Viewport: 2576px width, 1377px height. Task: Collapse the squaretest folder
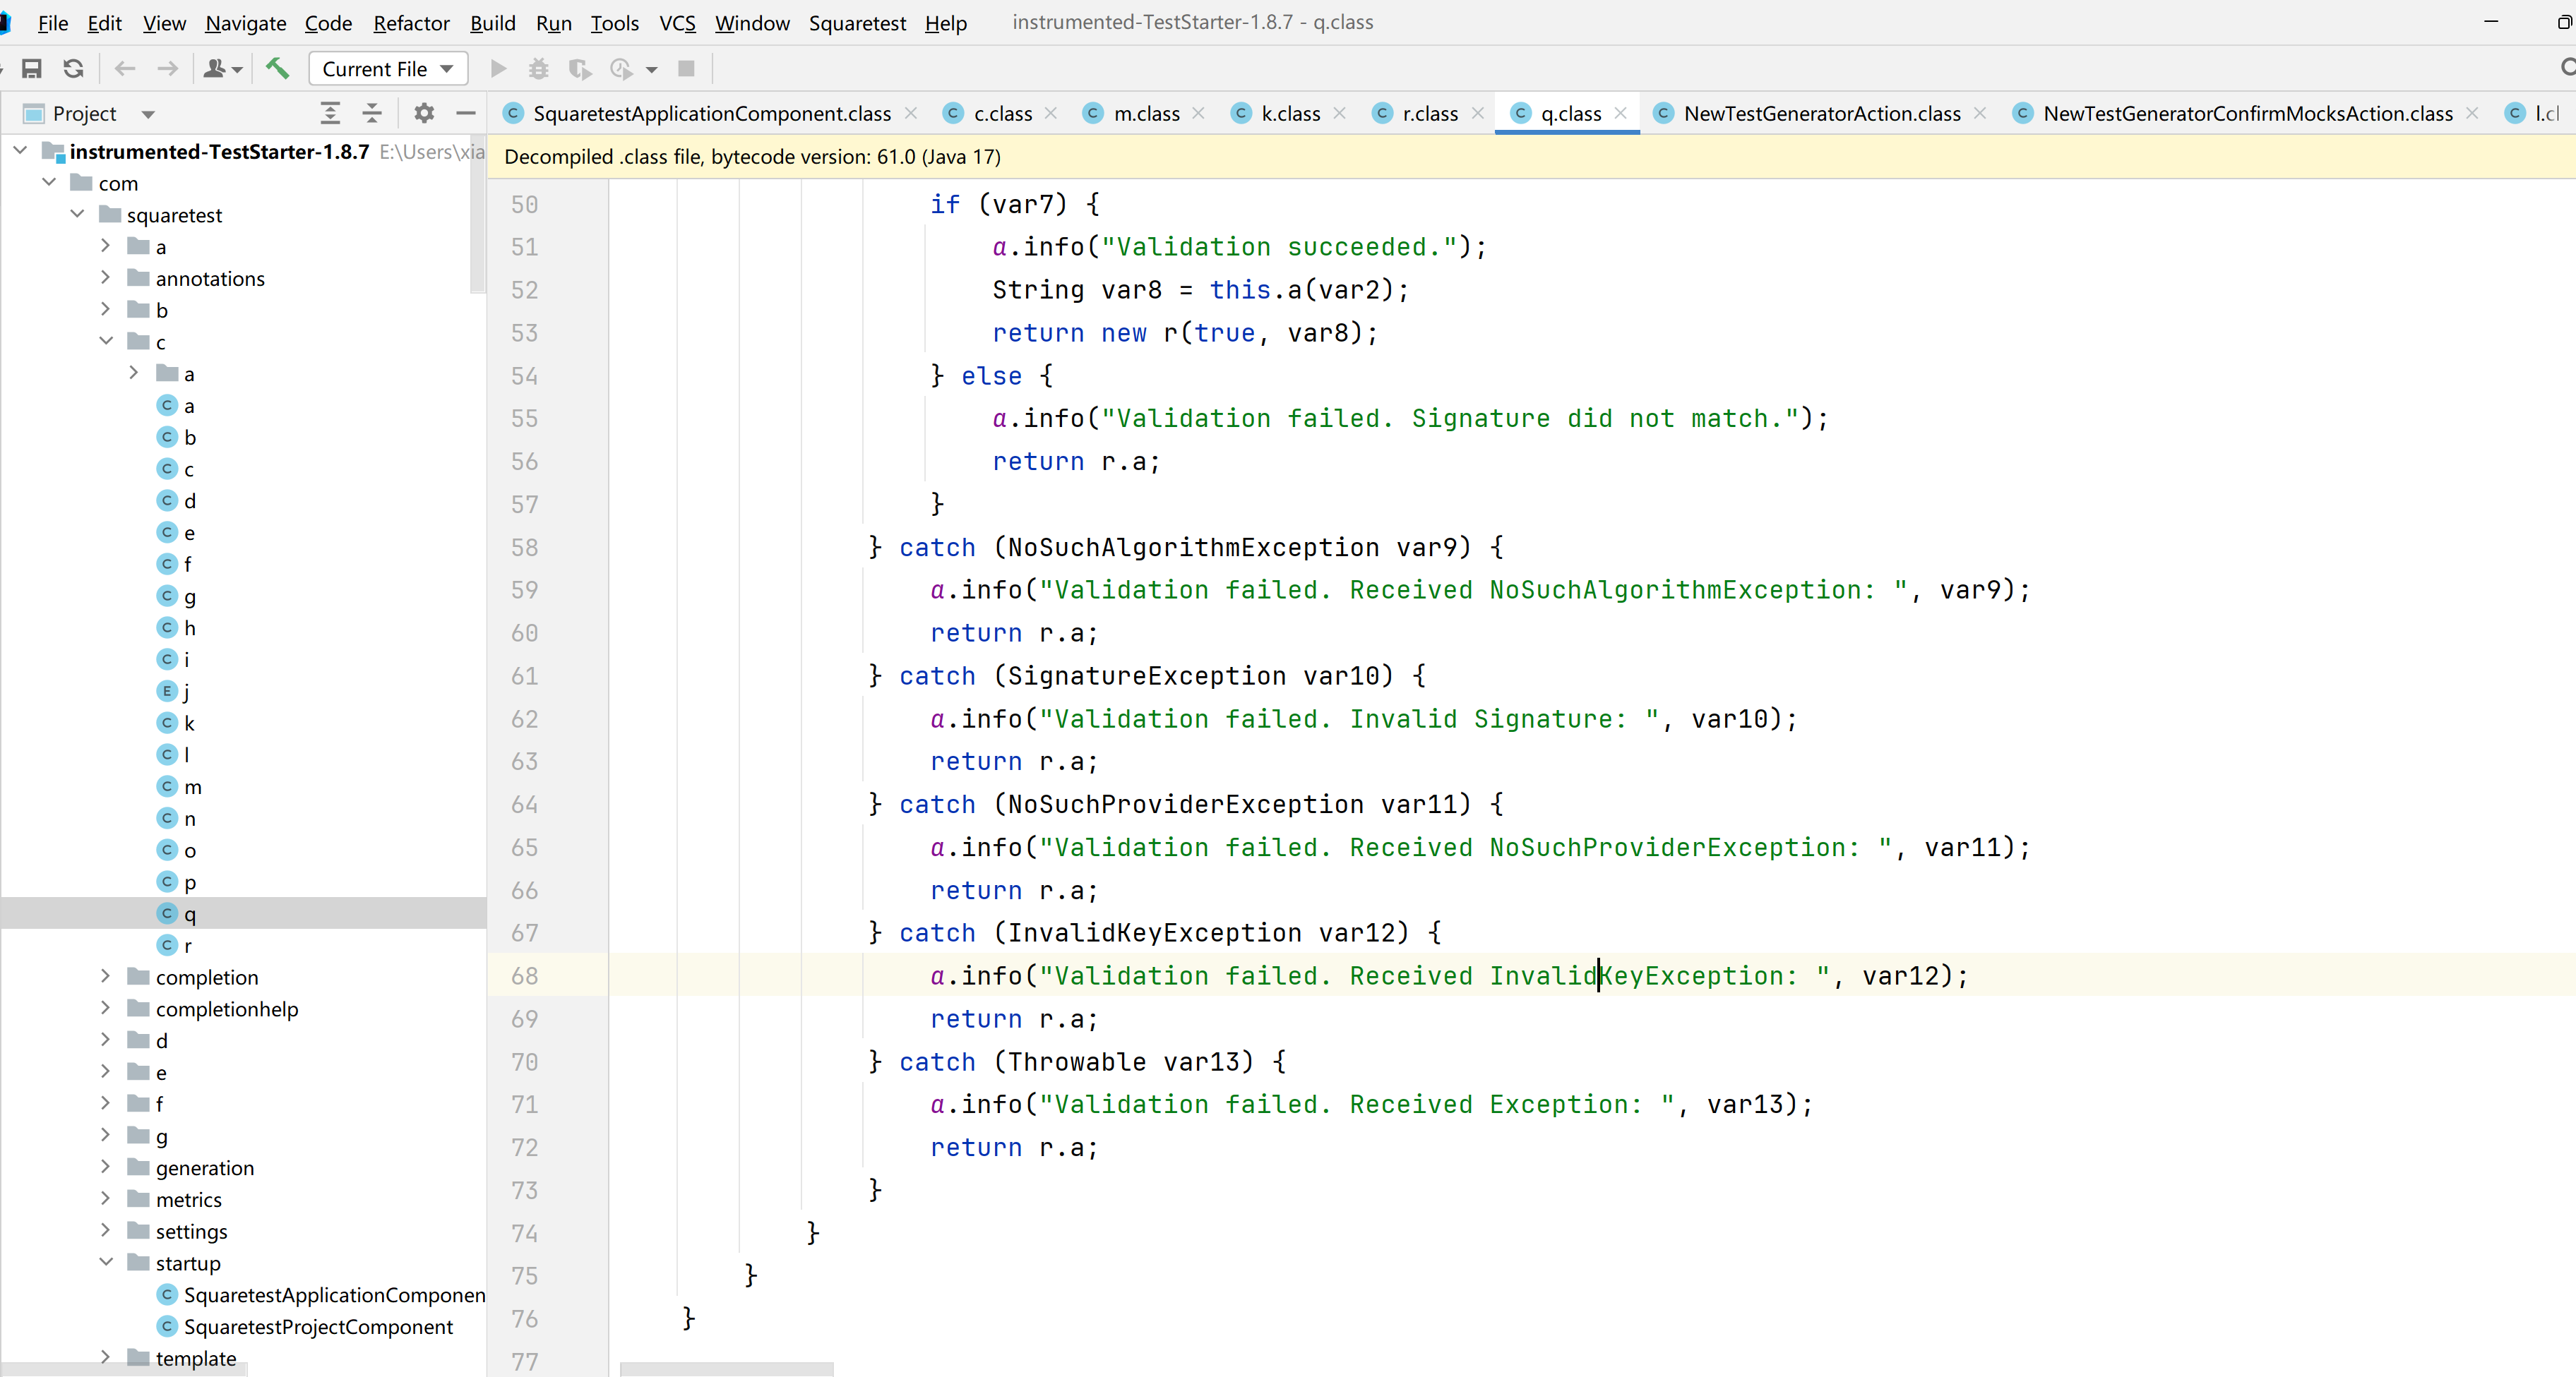[77, 214]
